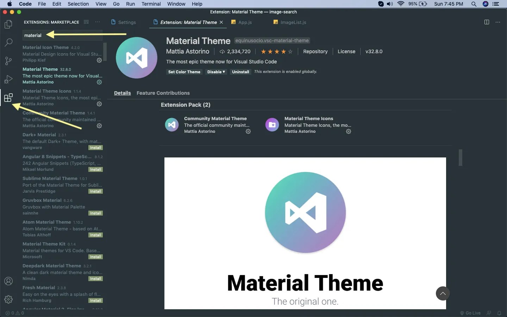
Task: Click the scroll-to-top arrow in the details pane
Action: tap(443, 293)
